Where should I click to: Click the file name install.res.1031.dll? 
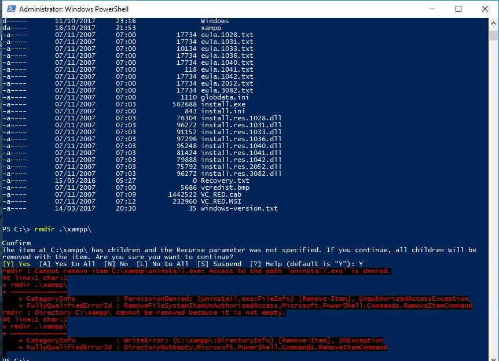[241, 126]
